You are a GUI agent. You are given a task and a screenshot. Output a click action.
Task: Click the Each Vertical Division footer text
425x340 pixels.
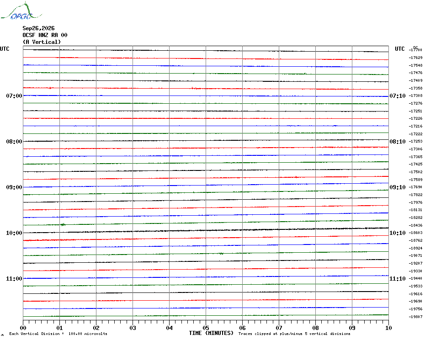coord(58,334)
